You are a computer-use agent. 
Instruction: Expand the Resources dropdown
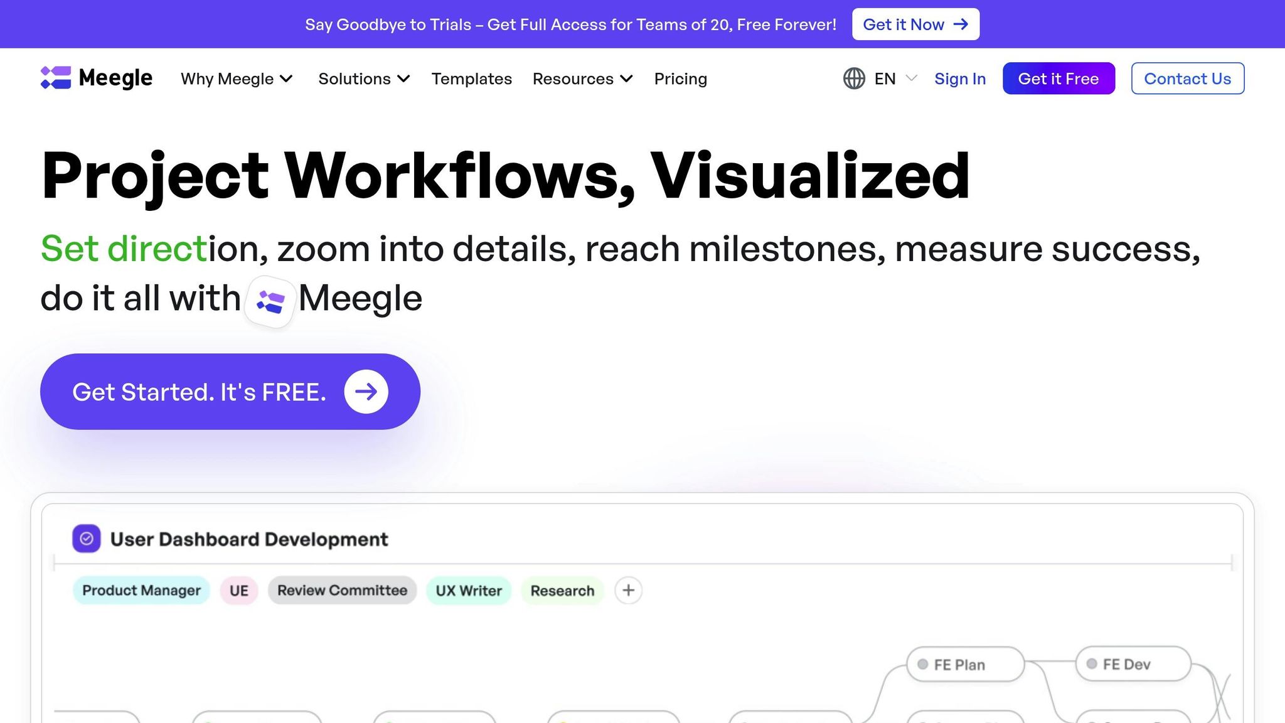582,78
